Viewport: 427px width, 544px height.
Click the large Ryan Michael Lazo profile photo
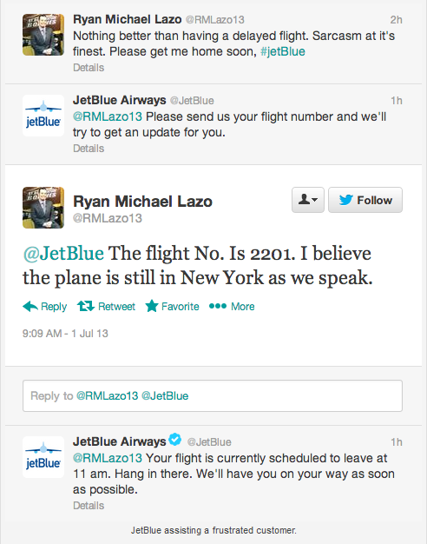pos(43,208)
